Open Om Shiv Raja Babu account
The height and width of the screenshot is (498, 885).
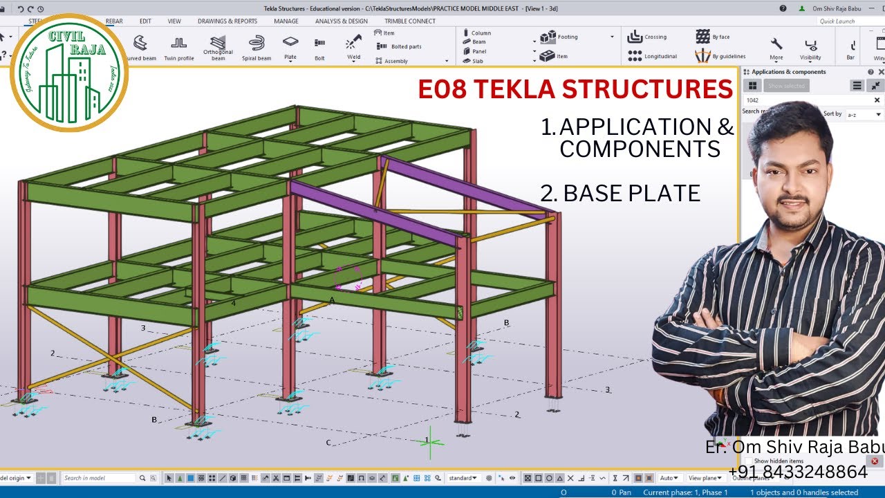837,8
